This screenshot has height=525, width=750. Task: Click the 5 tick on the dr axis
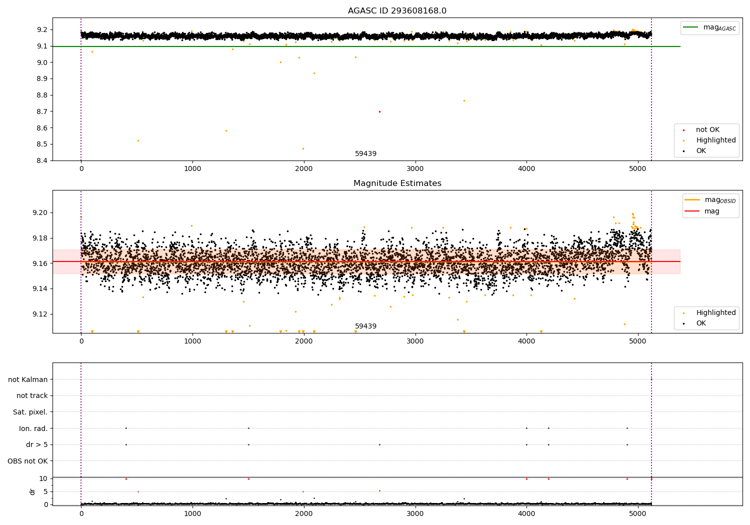coord(45,491)
